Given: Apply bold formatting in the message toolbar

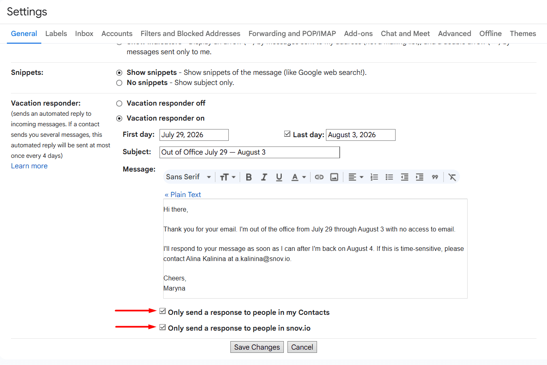Looking at the screenshot, I should pos(249,177).
